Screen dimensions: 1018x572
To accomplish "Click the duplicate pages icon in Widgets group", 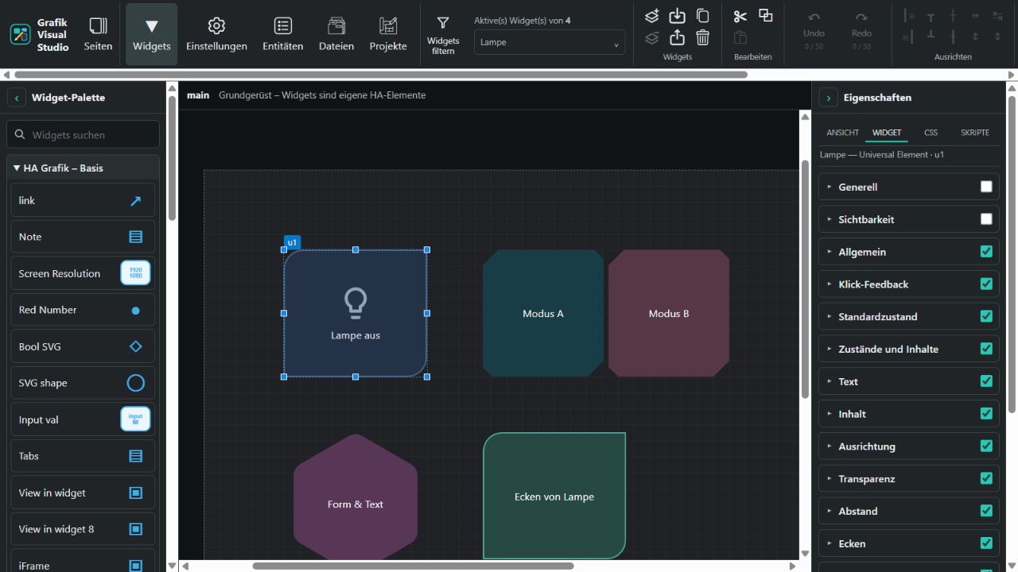I will pyautogui.click(x=702, y=16).
